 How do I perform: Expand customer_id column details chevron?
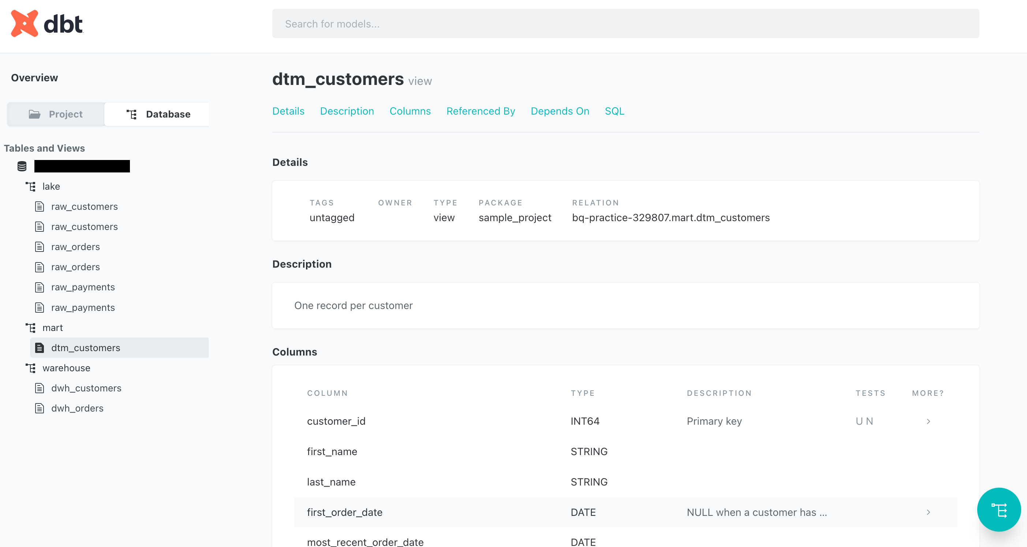[928, 421]
